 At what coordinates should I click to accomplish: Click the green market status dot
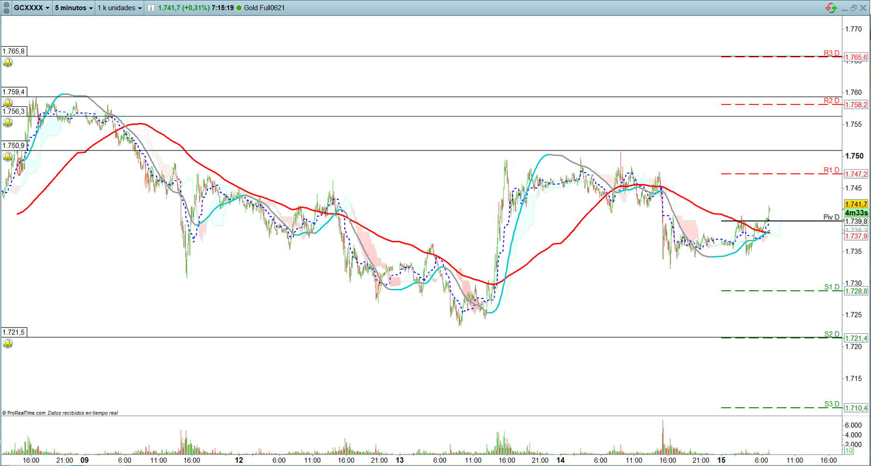click(239, 8)
